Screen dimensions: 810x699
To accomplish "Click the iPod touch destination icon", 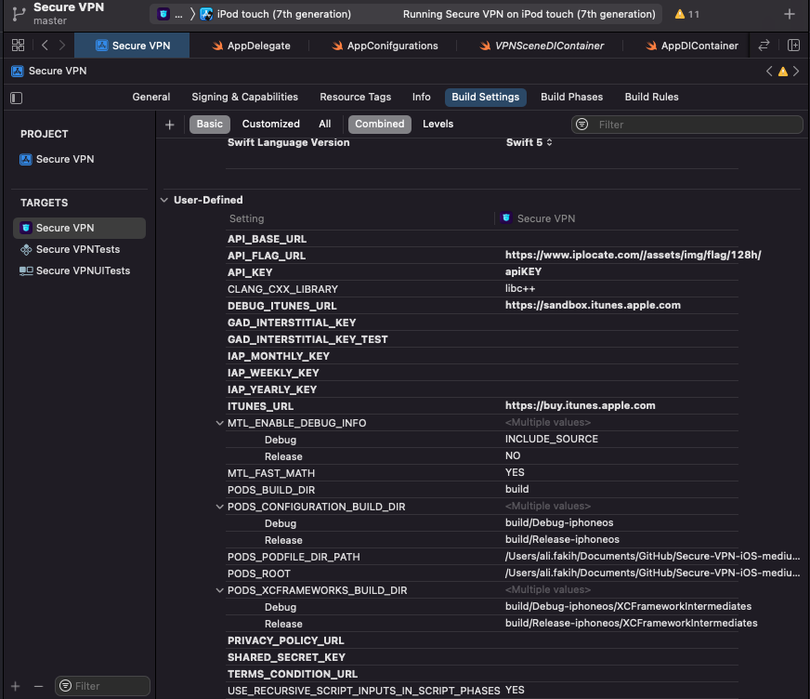I will tap(206, 14).
